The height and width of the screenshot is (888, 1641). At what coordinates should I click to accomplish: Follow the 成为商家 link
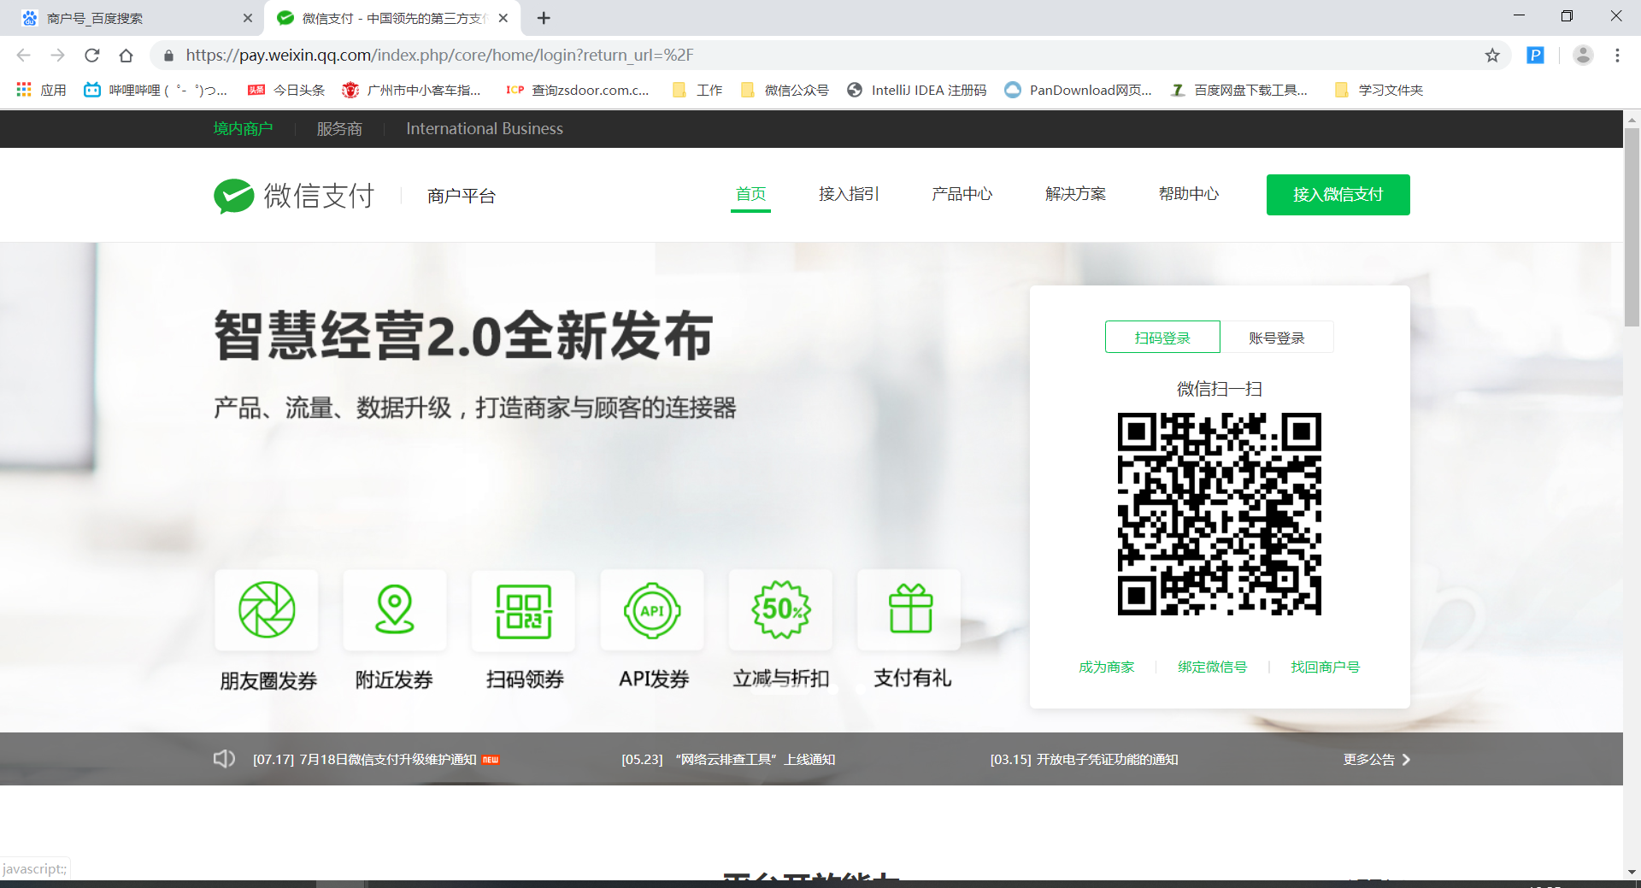(1107, 667)
